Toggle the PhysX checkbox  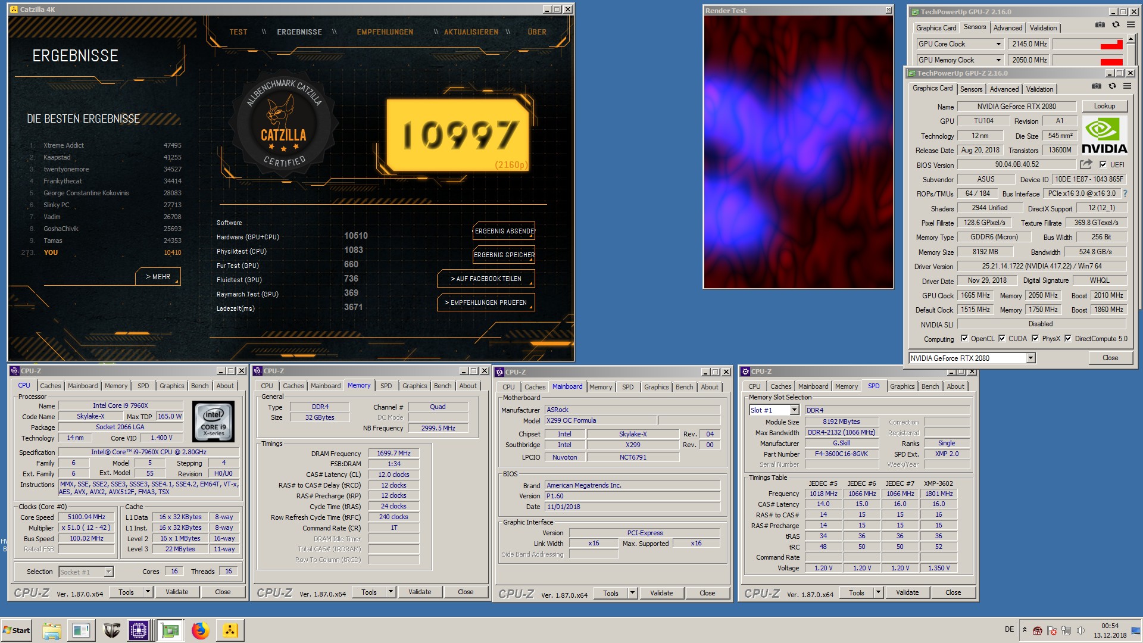[x=1035, y=339]
